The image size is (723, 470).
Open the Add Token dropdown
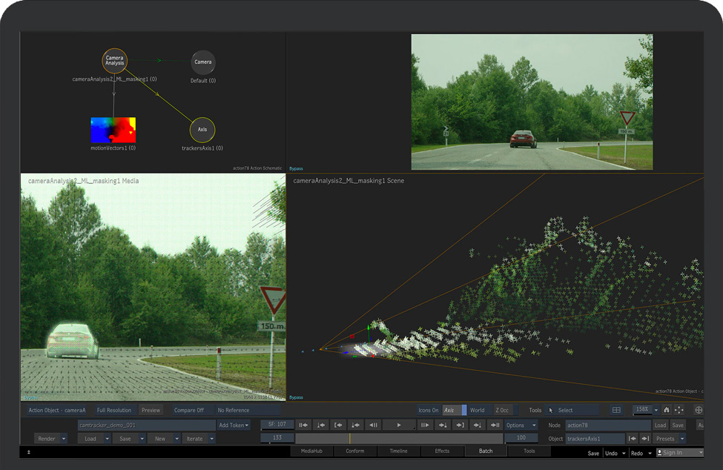tap(234, 425)
